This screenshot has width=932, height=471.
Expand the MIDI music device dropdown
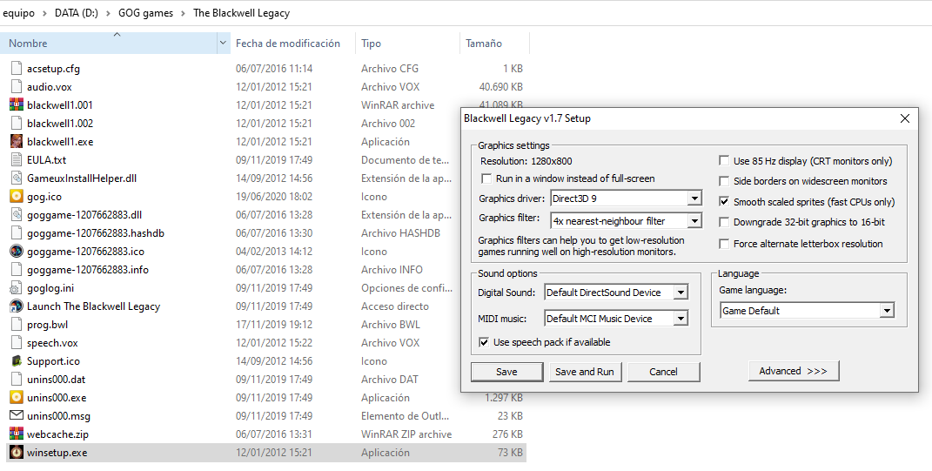click(681, 318)
